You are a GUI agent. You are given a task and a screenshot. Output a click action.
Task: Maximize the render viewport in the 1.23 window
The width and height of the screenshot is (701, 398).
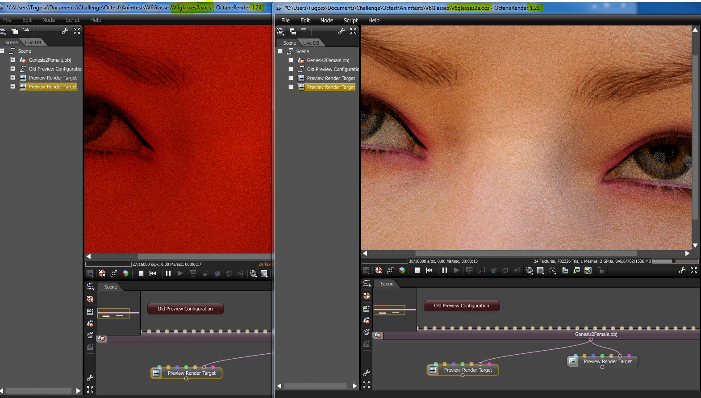click(x=694, y=270)
